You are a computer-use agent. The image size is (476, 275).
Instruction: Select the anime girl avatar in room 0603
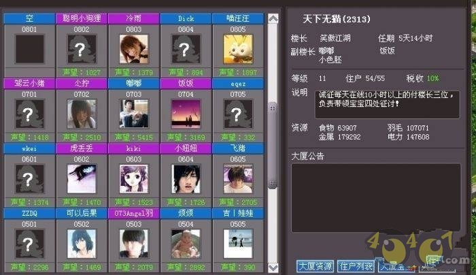[134, 179]
